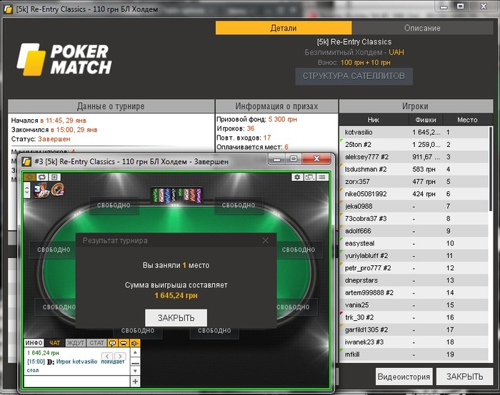
Task: Click СТРУКТУРА САТЕЛЛИТОВ button
Action: [x=354, y=76]
